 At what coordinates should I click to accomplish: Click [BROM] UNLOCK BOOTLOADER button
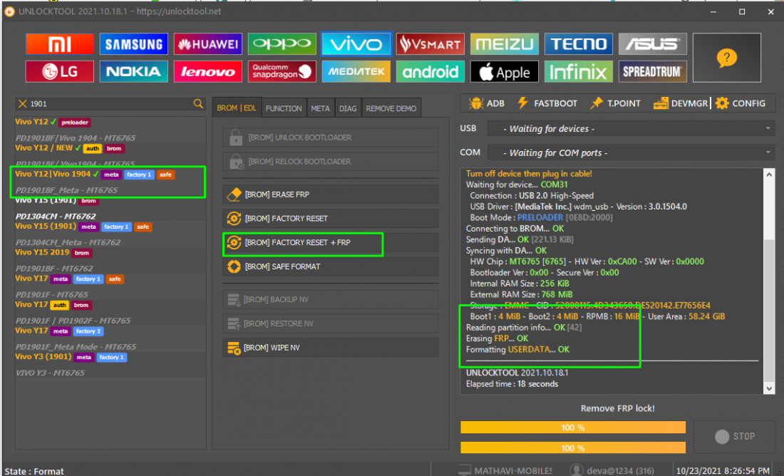pyautogui.click(x=331, y=138)
